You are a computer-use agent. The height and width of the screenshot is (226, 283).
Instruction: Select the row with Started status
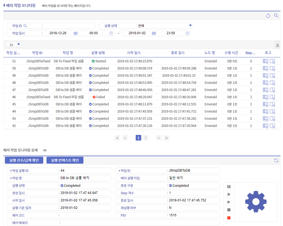tap(142, 61)
